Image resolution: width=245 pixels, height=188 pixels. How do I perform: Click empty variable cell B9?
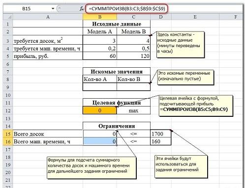(100, 87)
